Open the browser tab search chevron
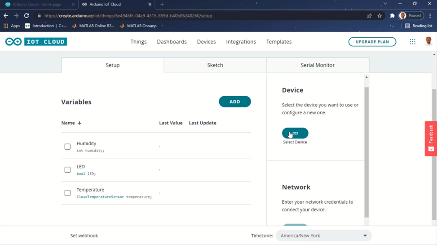This screenshot has height=245, width=437. tap(385, 4)
